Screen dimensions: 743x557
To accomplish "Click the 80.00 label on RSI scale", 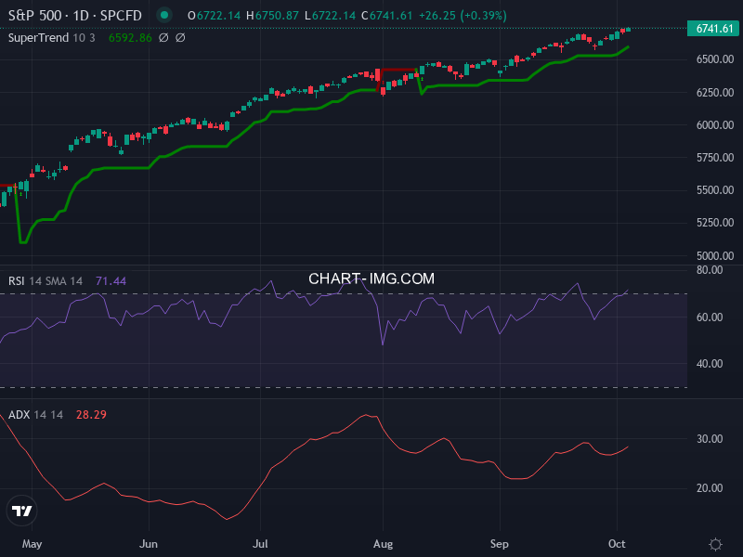I will point(710,270).
